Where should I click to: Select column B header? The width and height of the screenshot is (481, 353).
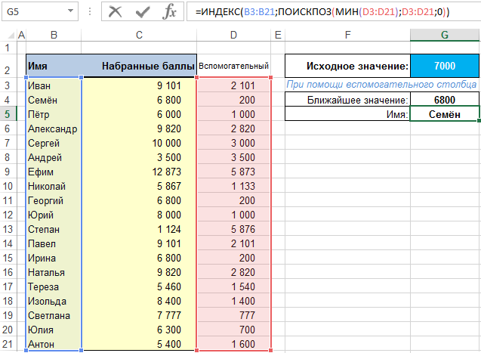click(54, 35)
